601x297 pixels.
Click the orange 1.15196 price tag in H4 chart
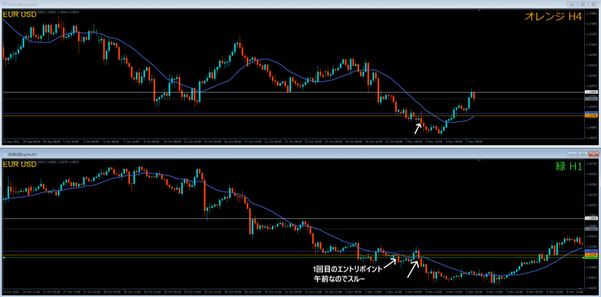coord(590,115)
